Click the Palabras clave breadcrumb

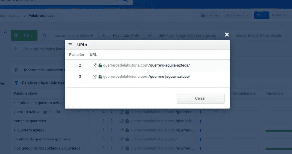point(41,16)
